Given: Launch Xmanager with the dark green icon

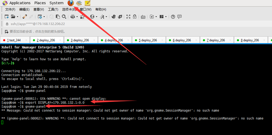Looking at the screenshot, I should tap(120, 17).
